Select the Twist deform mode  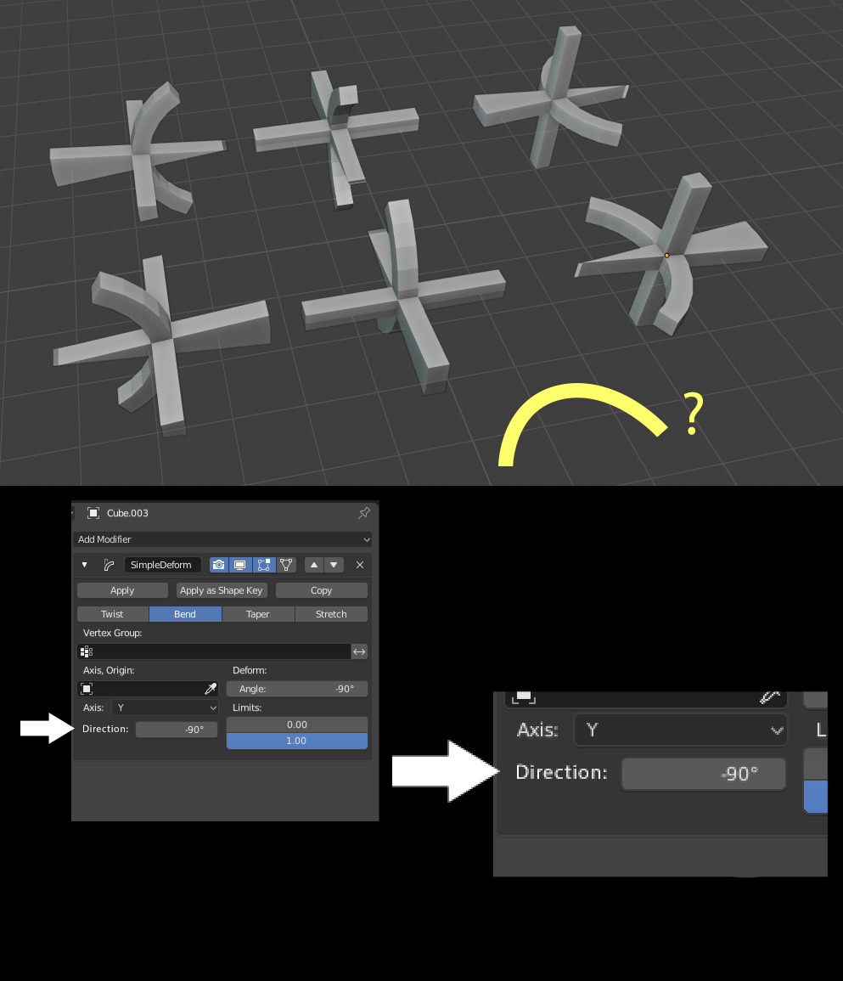113,614
